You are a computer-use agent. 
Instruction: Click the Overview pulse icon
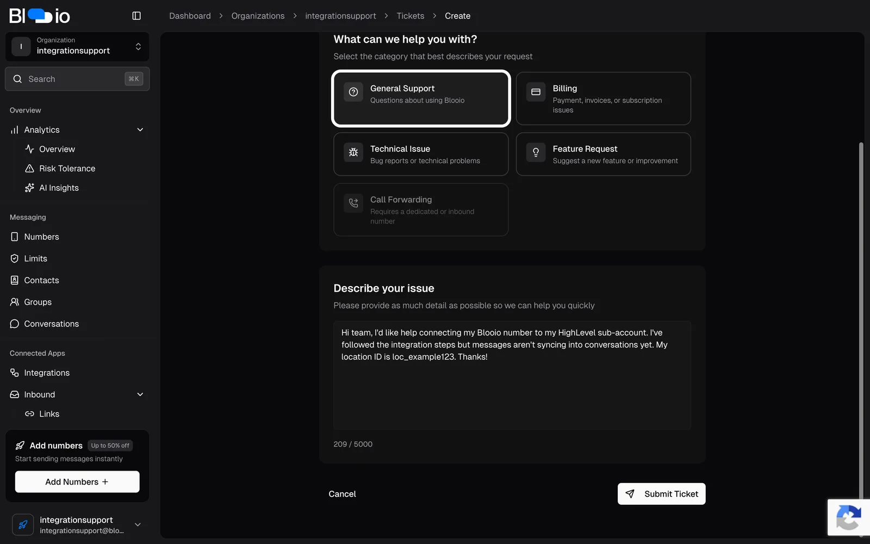pos(30,149)
